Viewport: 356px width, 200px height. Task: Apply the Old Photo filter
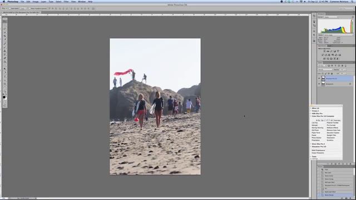click(x=315, y=130)
